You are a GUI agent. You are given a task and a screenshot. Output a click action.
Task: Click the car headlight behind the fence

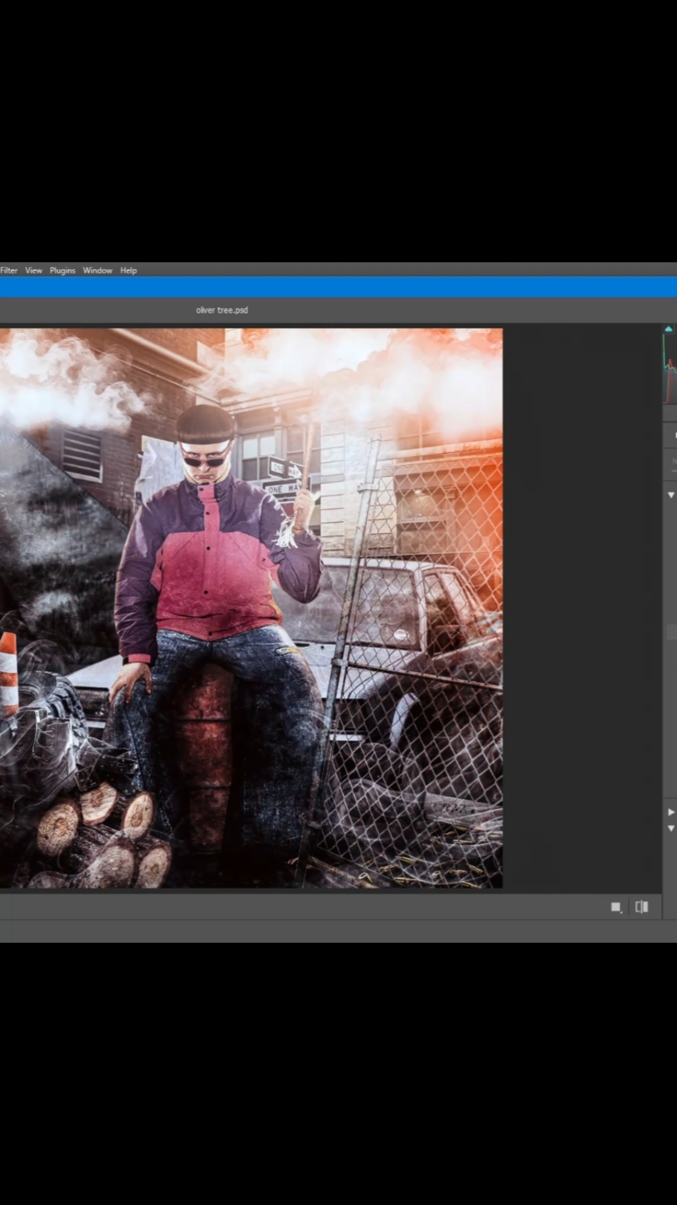(x=400, y=635)
